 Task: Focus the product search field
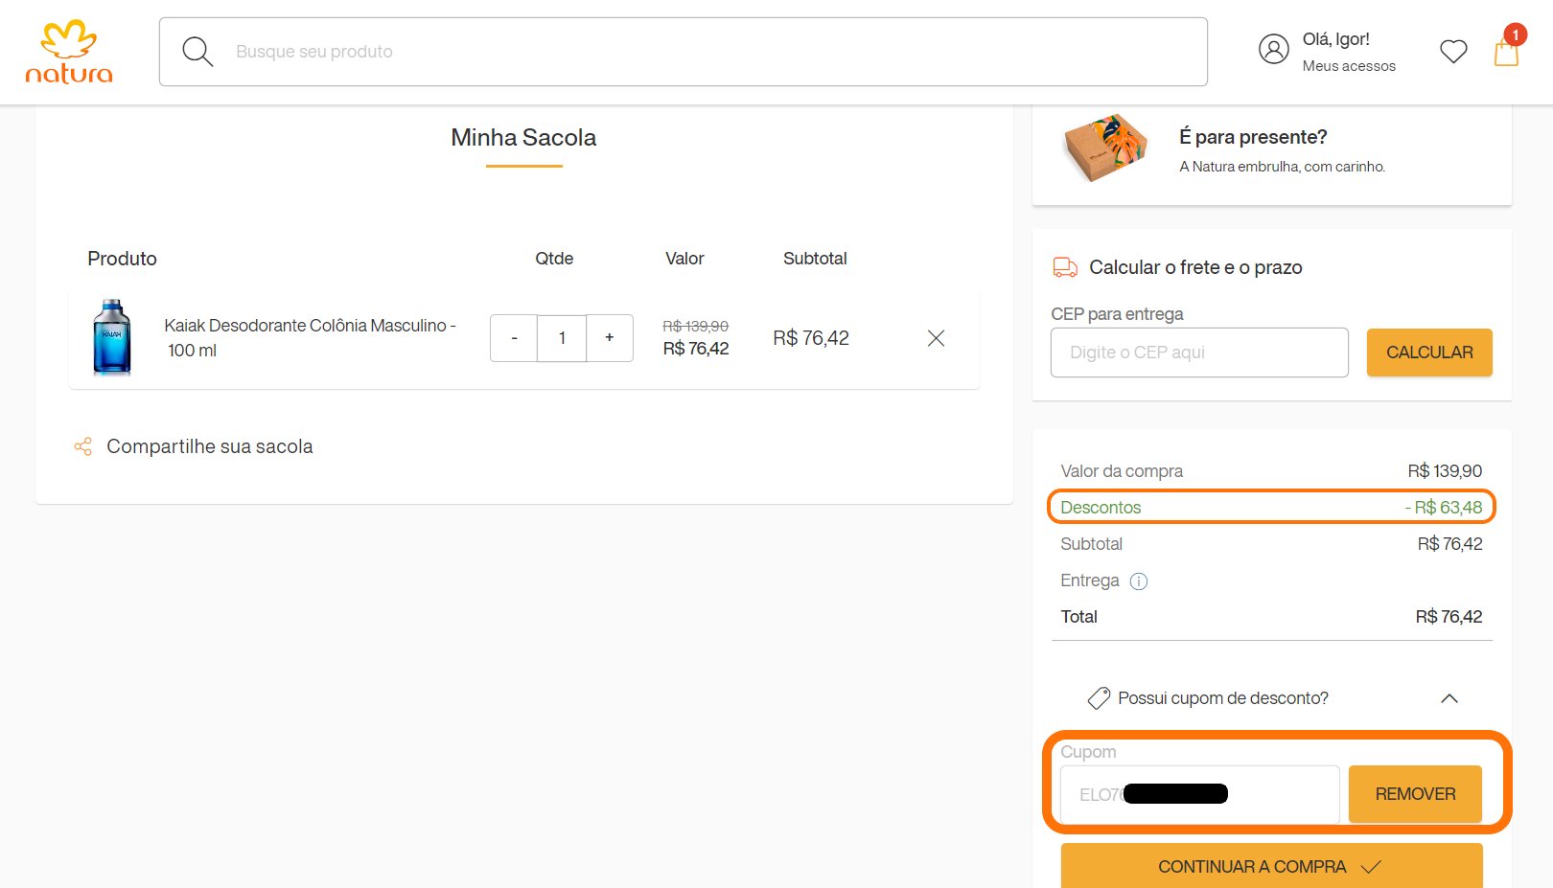coord(683,52)
